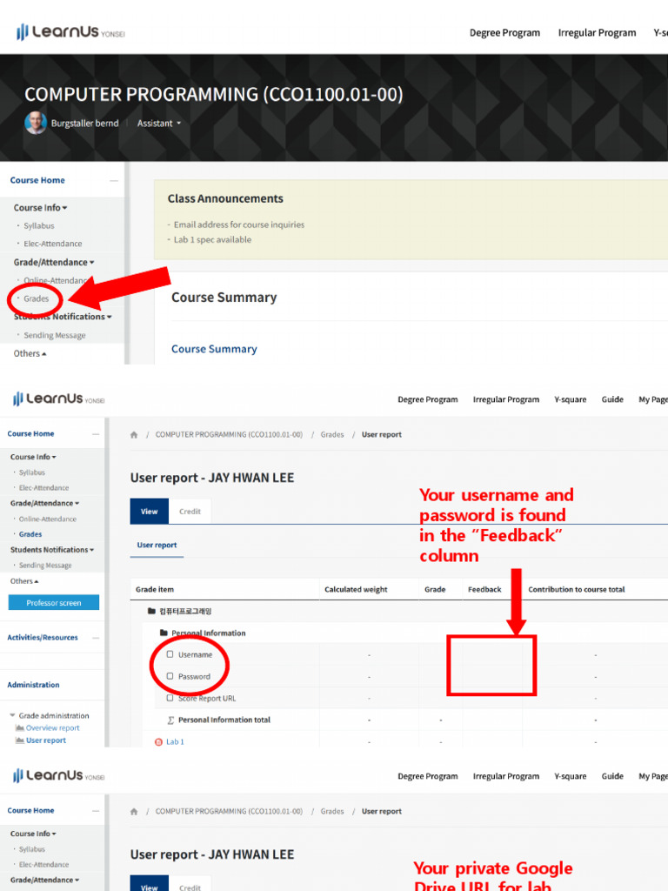Click the breadcrumb home icon in the bottom screenshot
Image resolution: width=668 pixels, height=891 pixels.
coord(134,812)
